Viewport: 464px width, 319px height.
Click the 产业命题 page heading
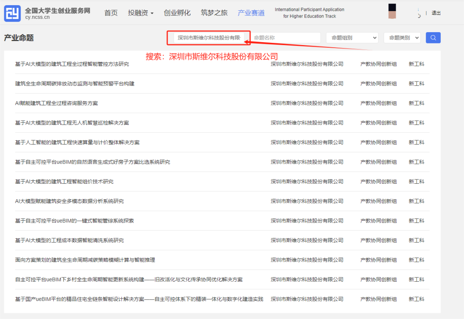pos(19,38)
